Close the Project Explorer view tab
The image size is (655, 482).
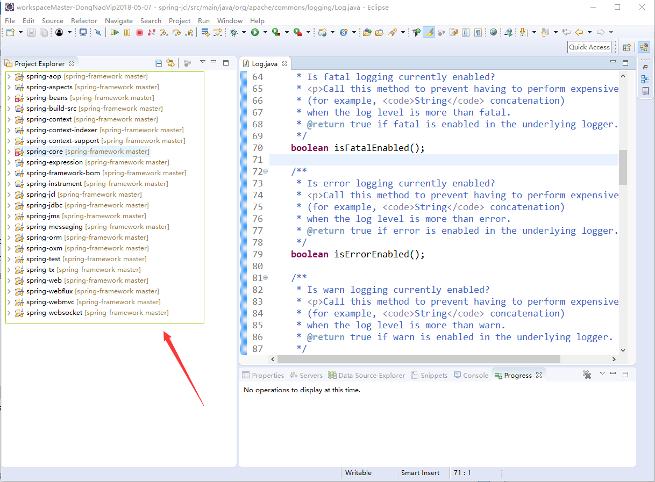[x=72, y=63]
